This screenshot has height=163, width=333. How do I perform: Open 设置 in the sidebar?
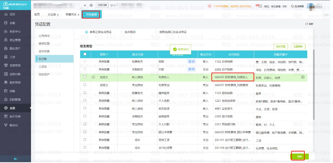pyautogui.click(x=15, y=108)
